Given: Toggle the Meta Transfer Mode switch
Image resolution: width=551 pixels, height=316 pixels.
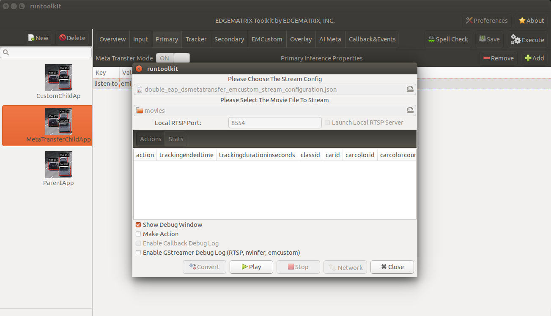Looking at the screenshot, I should coord(173,58).
